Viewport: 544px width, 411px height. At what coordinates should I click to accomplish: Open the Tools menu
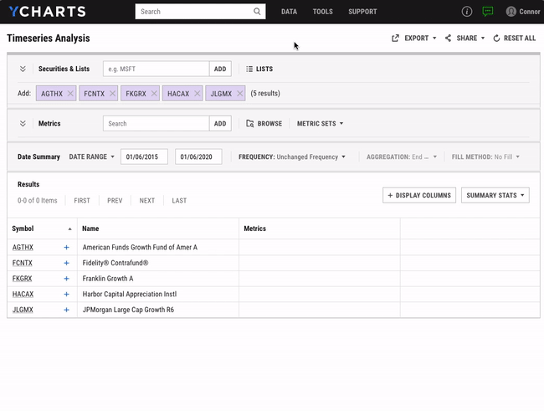pyautogui.click(x=322, y=12)
